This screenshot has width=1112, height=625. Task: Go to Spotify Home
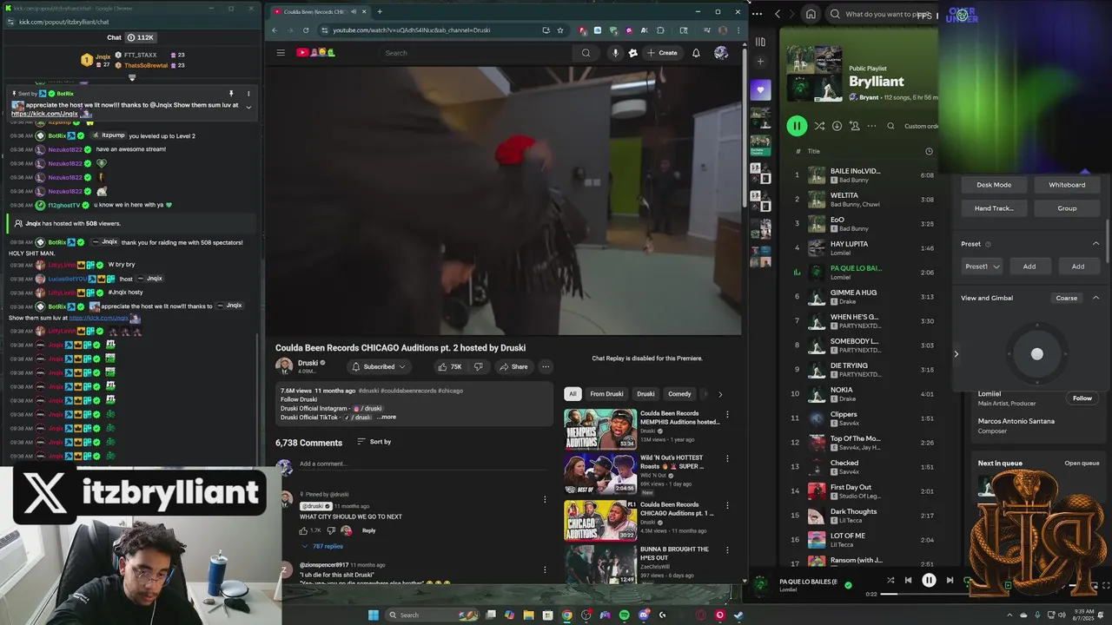pos(811,14)
